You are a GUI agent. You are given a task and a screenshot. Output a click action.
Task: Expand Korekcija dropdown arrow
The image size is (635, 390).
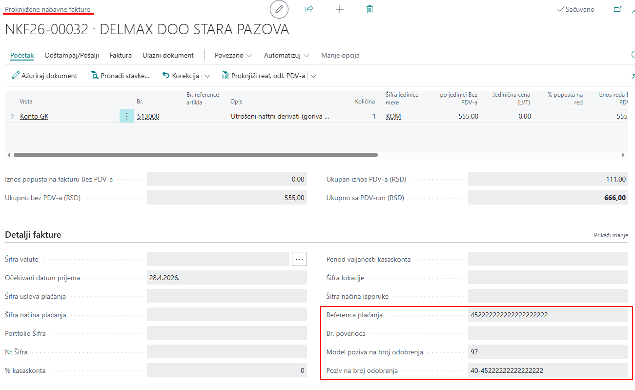click(x=207, y=76)
